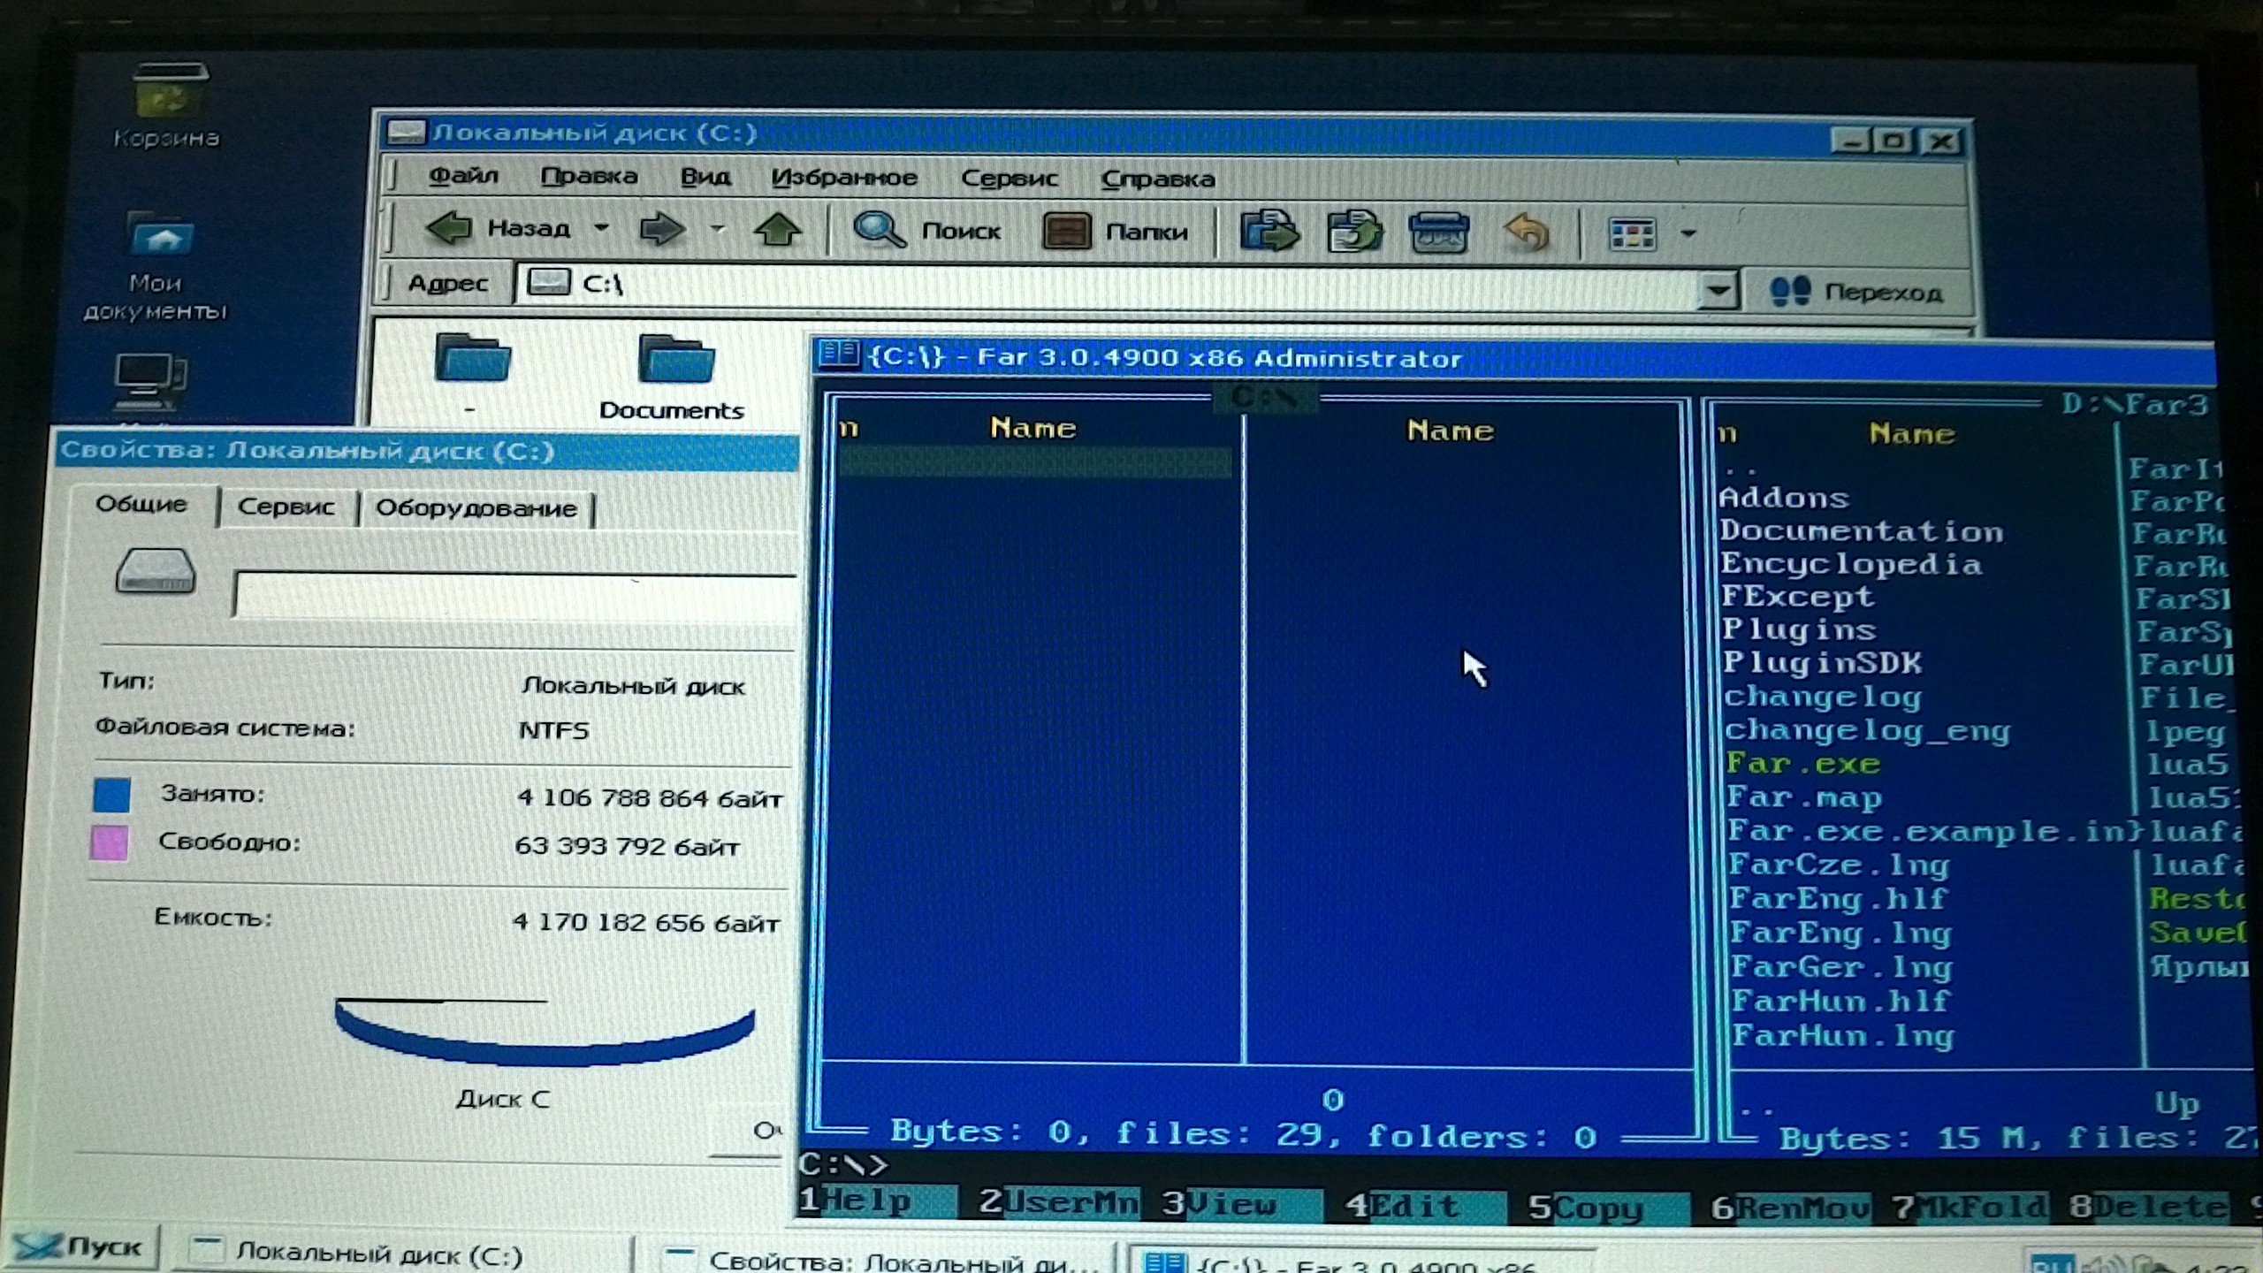This screenshot has width=2263, height=1273.
Task: Click the Back arrow icon in Explorer
Action: [x=450, y=228]
